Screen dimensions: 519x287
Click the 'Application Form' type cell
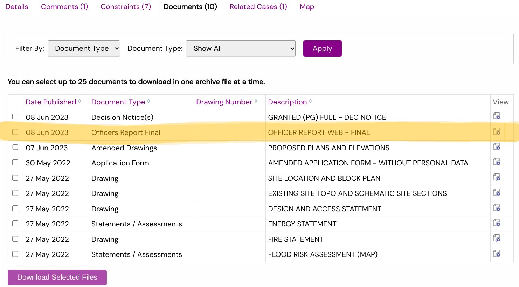tap(120, 163)
